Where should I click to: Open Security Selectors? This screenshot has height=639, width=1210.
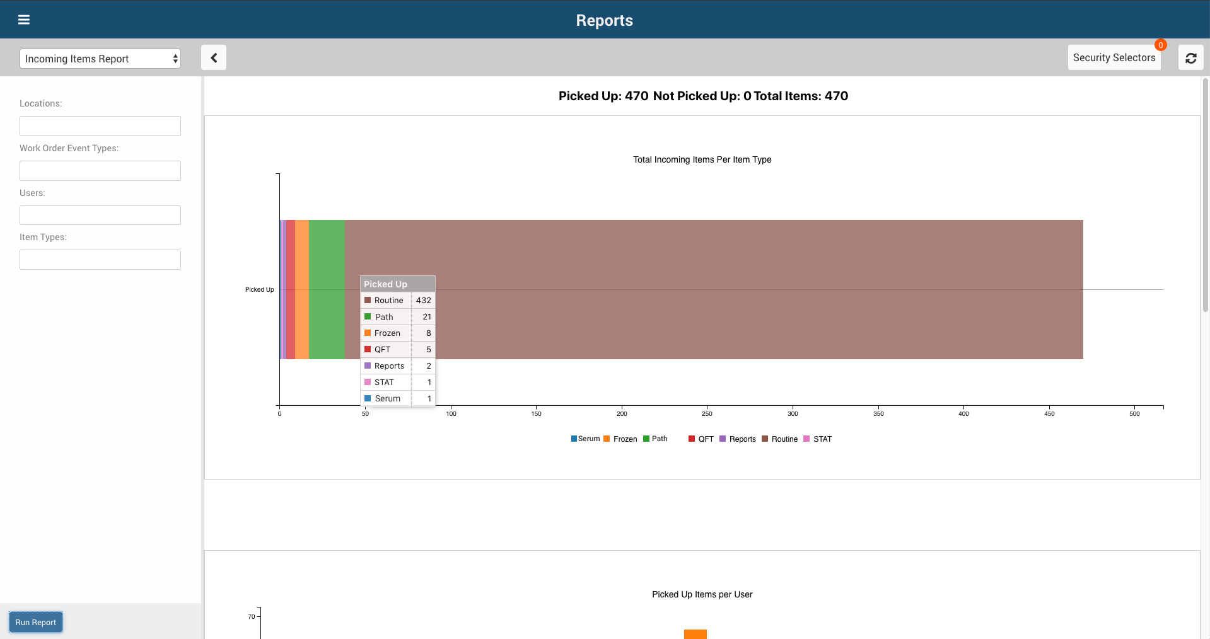pos(1114,57)
